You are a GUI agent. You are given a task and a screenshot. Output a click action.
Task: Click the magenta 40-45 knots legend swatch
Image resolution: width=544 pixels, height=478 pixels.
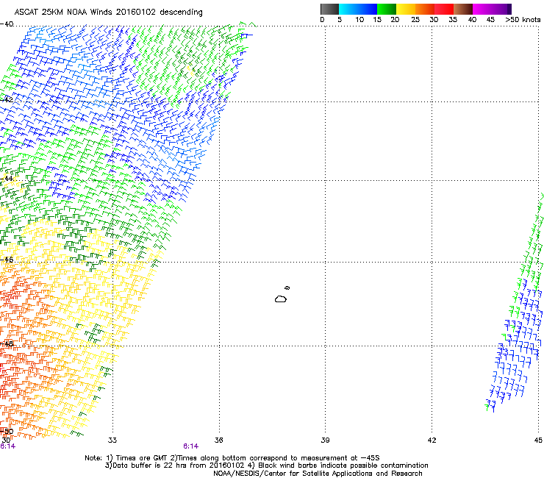tap(482, 9)
